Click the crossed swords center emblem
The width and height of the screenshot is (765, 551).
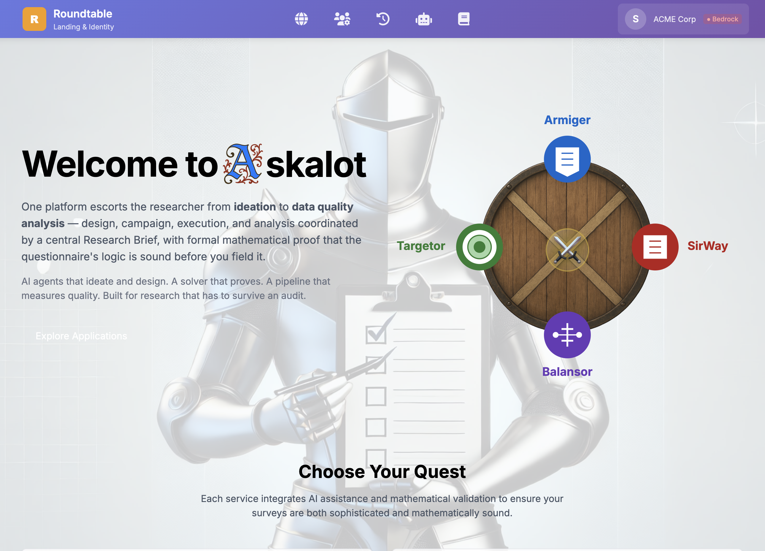point(567,250)
